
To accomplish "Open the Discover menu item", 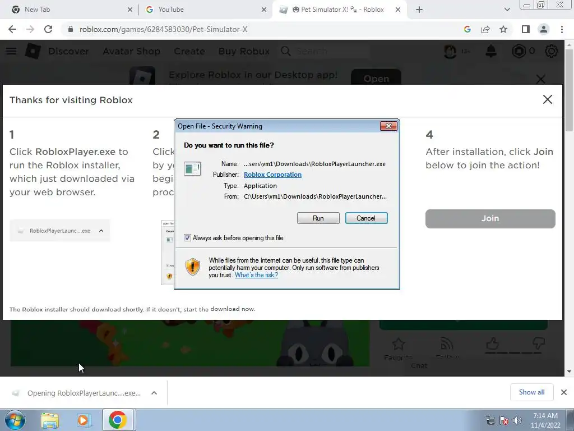I will point(68,51).
